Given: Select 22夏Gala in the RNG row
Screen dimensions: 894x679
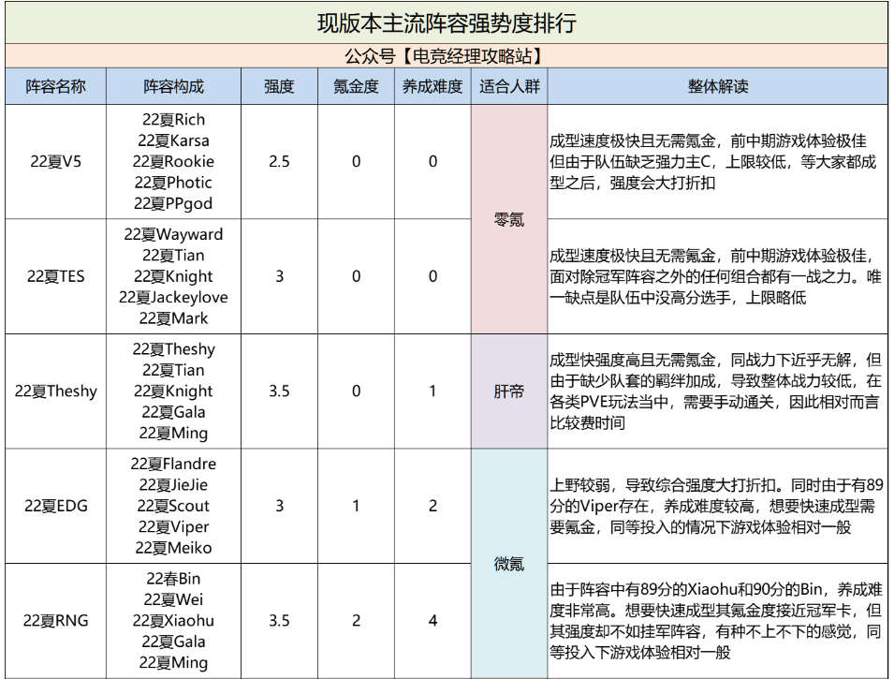Looking at the screenshot, I should 173,642.
